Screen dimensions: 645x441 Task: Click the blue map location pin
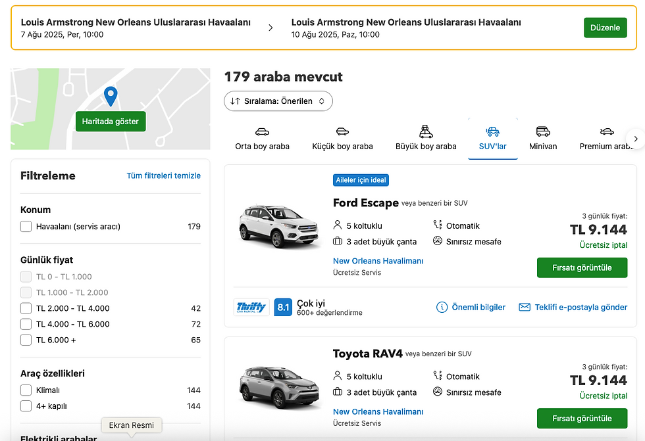click(111, 97)
